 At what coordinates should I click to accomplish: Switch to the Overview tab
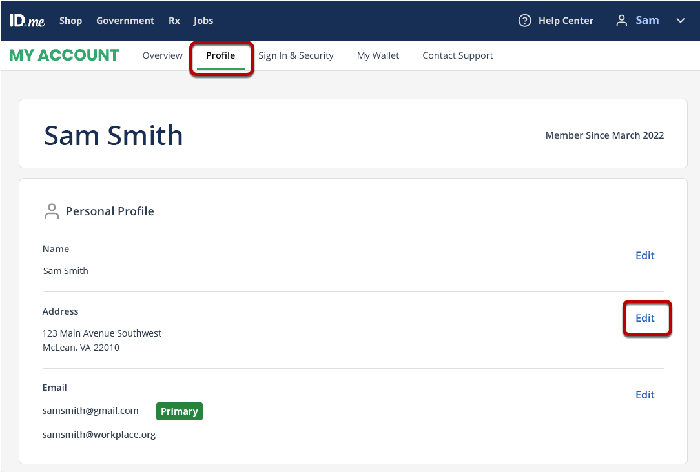click(x=163, y=55)
